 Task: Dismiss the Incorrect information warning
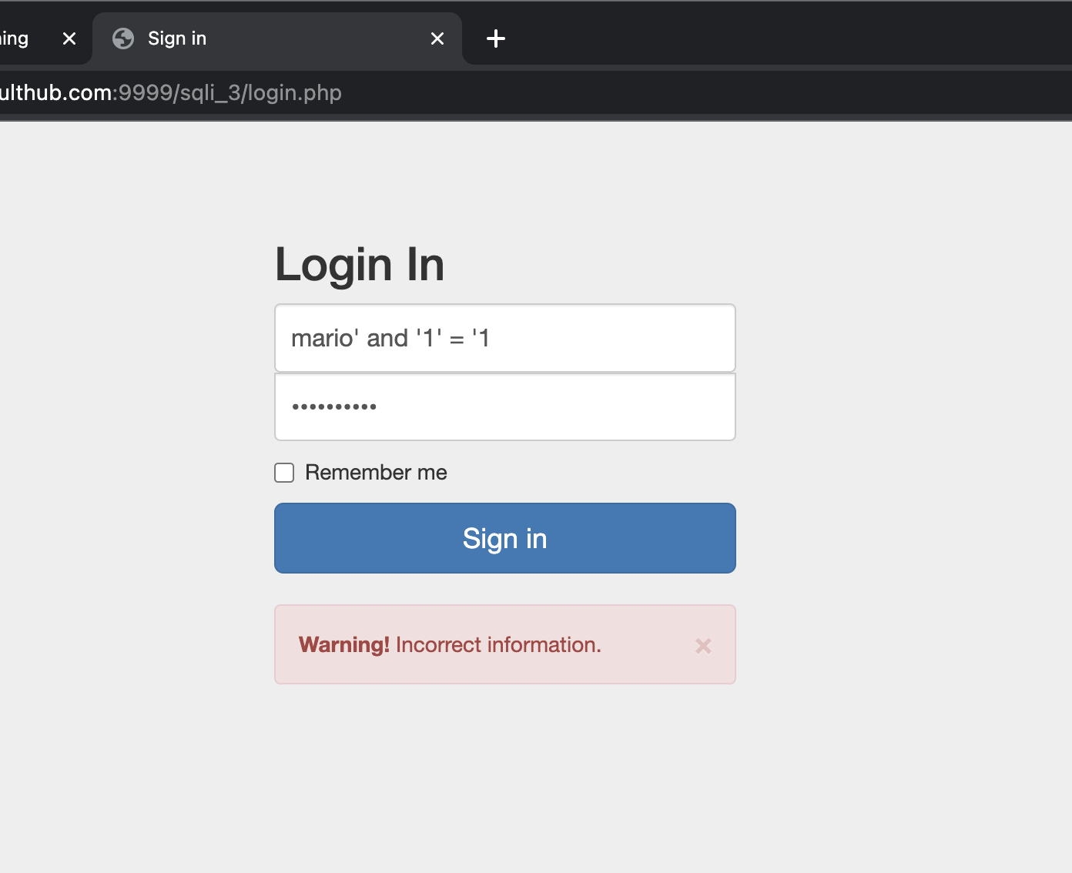(703, 646)
